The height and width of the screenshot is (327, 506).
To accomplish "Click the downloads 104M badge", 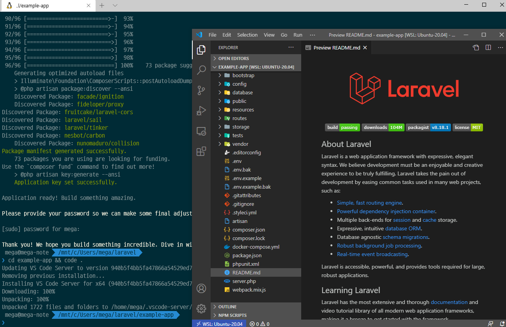I will (x=383, y=127).
